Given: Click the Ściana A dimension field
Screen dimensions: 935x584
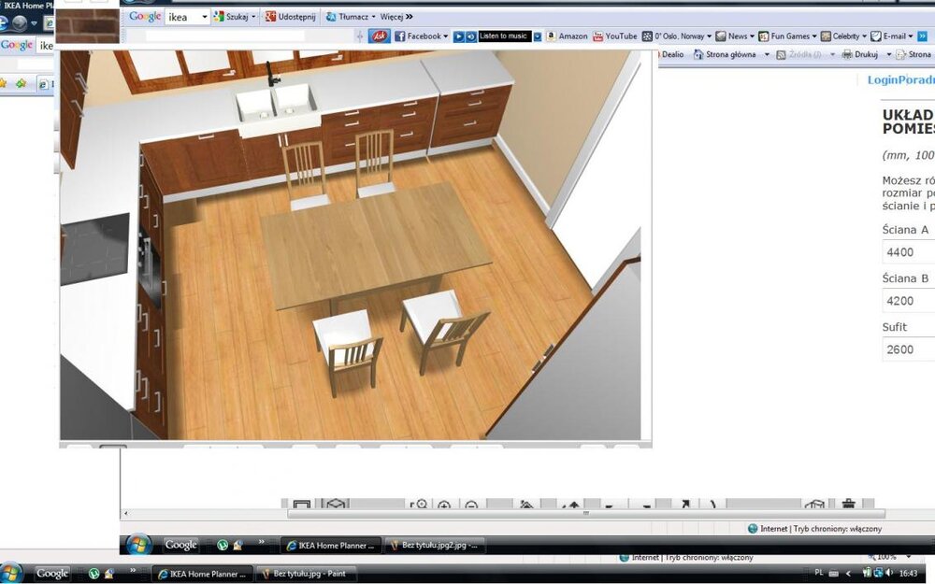Looking at the screenshot, I should (908, 252).
